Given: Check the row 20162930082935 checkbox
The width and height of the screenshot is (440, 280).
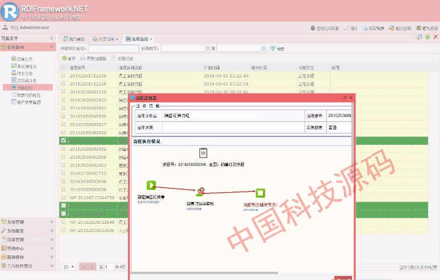Looking at the screenshot, I should 63,100.
